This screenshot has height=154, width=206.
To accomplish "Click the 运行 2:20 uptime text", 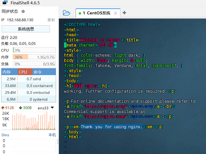I will tap(9, 38).
